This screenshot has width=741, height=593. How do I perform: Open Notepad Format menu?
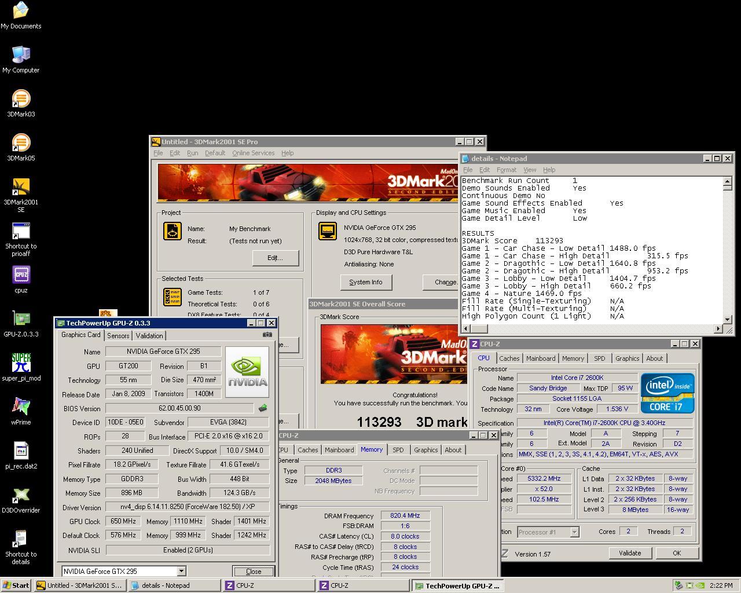507,170
